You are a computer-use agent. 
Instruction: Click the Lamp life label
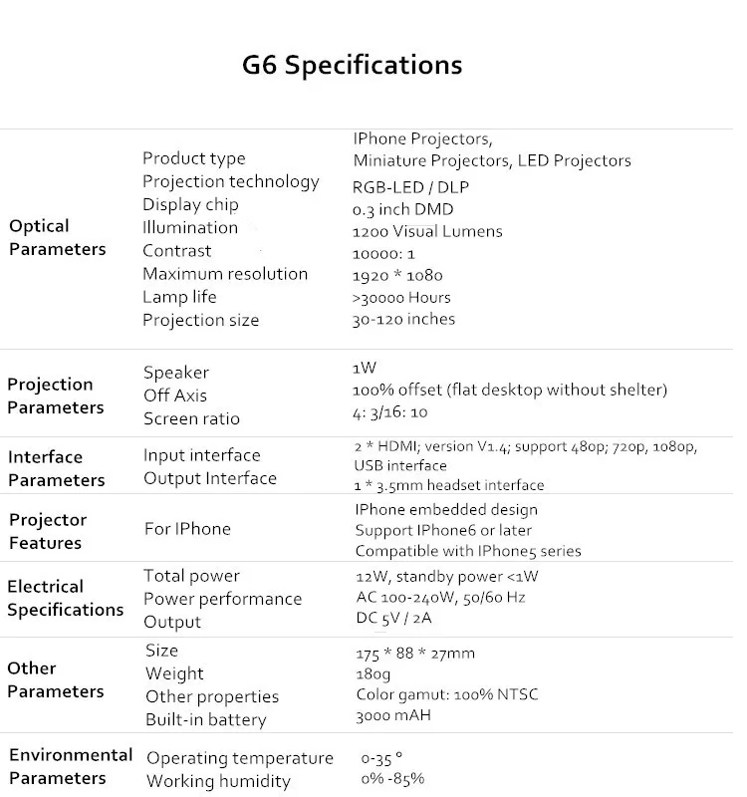click(x=178, y=297)
